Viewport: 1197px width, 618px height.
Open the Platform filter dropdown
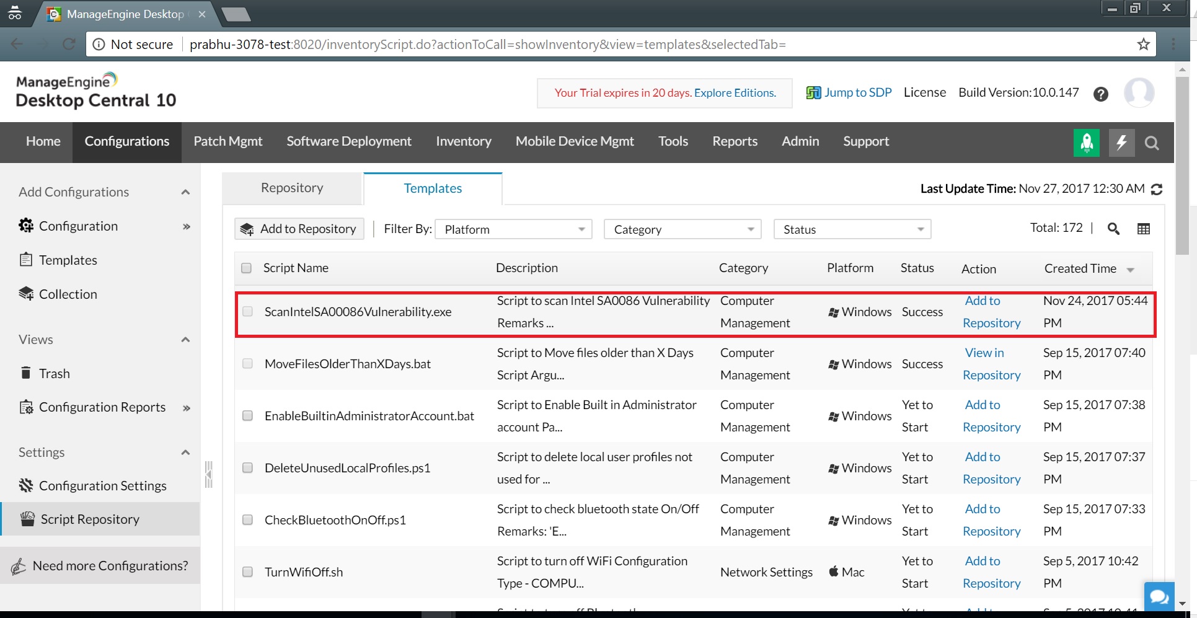pyautogui.click(x=514, y=229)
